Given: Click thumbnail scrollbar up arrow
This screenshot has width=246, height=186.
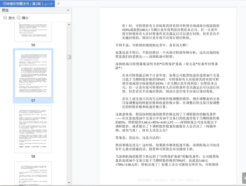Looking at the screenshot, I should 69,25.
